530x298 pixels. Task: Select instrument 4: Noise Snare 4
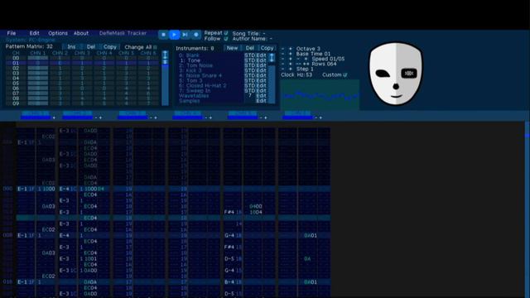tap(200, 75)
